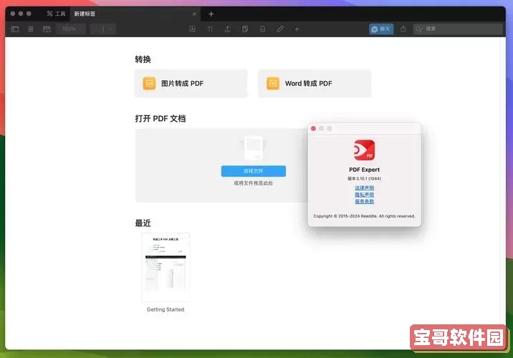Select the pen drawing tool

click(280, 29)
